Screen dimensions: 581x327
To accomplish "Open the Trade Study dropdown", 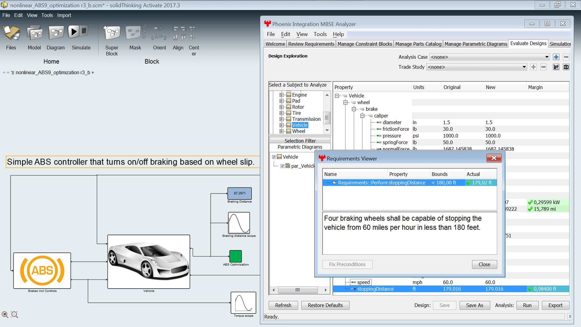I will coord(524,67).
